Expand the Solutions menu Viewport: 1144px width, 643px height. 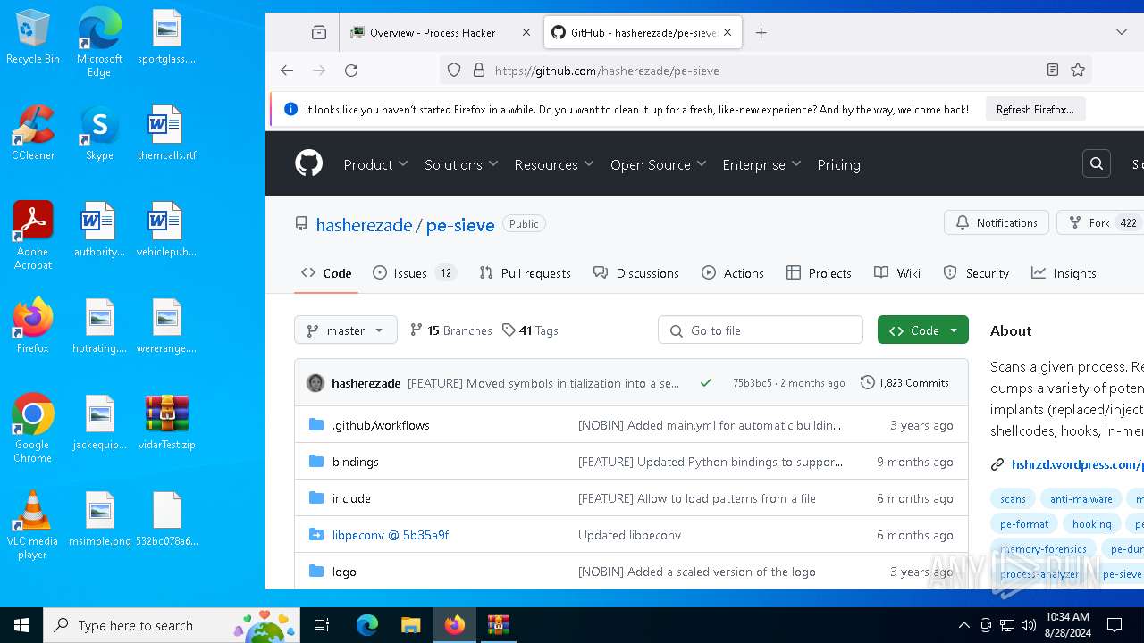point(460,164)
